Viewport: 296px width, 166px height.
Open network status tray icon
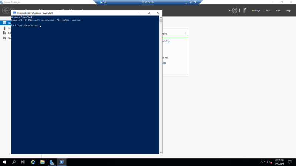click(x=266, y=162)
